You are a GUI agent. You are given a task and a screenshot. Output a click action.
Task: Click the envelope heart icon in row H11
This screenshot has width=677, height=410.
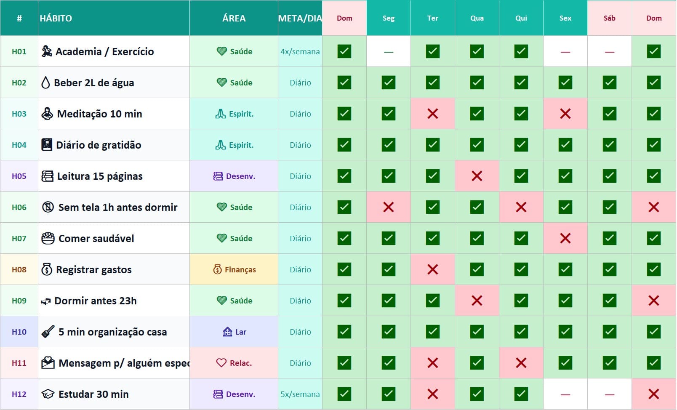point(48,363)
